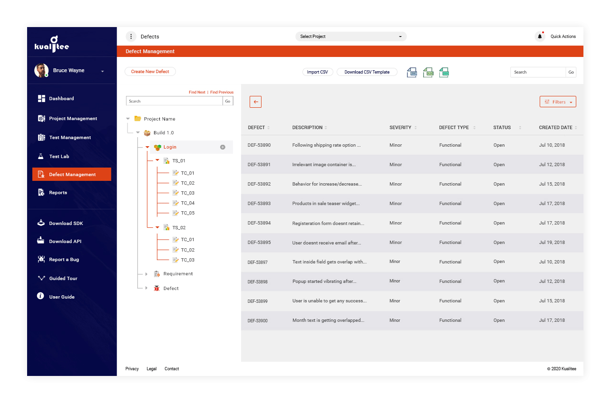Click Create New Defect button
This screenshot has height=403, width=611.
pos(150,72)
